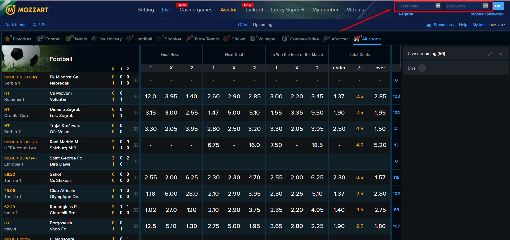
Task: Open My bets link
Action: (479, 25)
